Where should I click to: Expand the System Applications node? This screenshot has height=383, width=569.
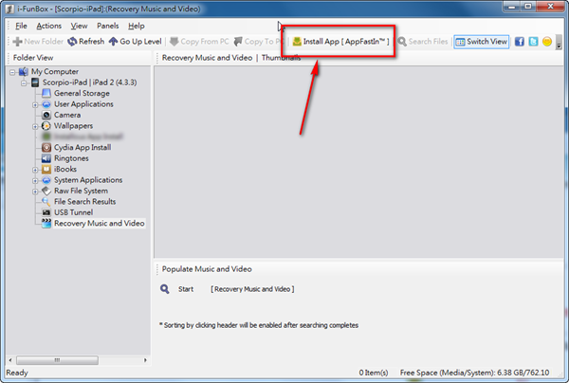(35, 181)
